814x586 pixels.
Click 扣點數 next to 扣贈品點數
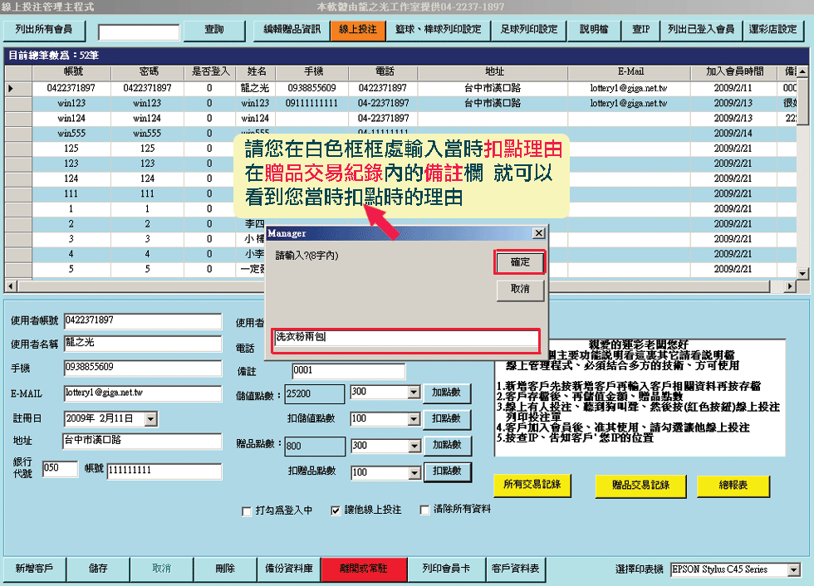(x=447, y=472)
